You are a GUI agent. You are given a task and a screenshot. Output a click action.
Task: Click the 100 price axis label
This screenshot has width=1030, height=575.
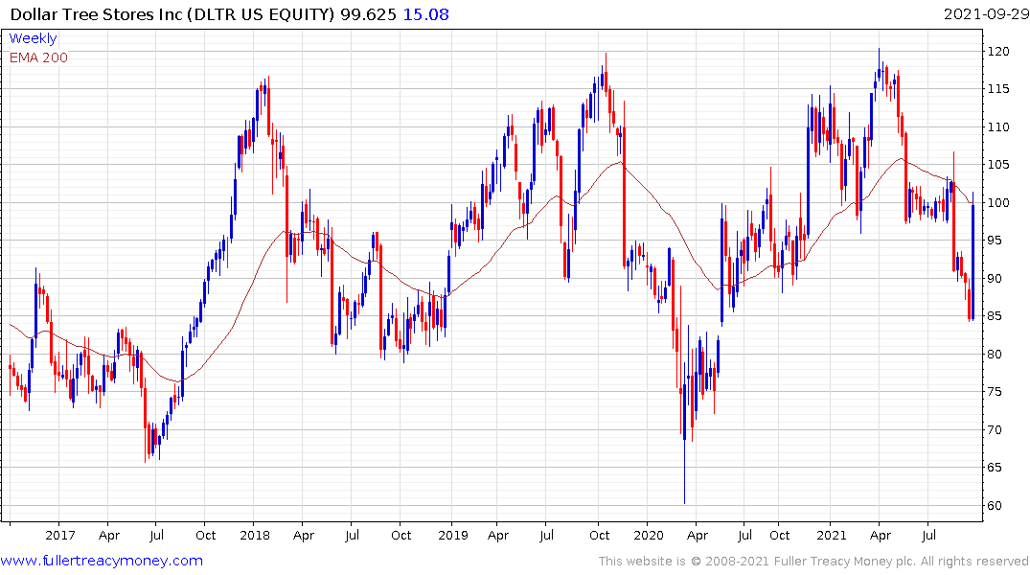(x=998, y=202)
